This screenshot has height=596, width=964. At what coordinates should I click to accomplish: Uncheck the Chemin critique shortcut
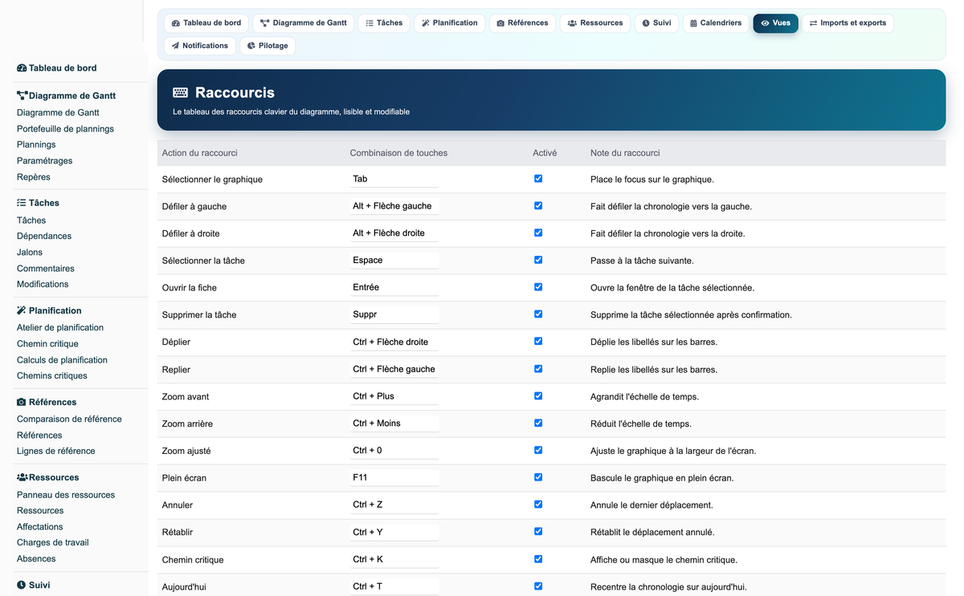tap(538, 559)
